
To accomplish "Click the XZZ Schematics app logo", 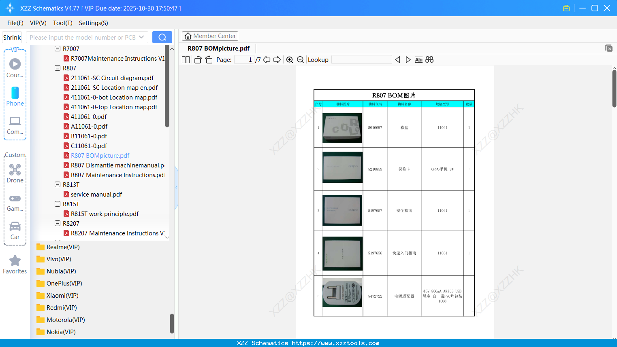I will click(x=10, y=8).
